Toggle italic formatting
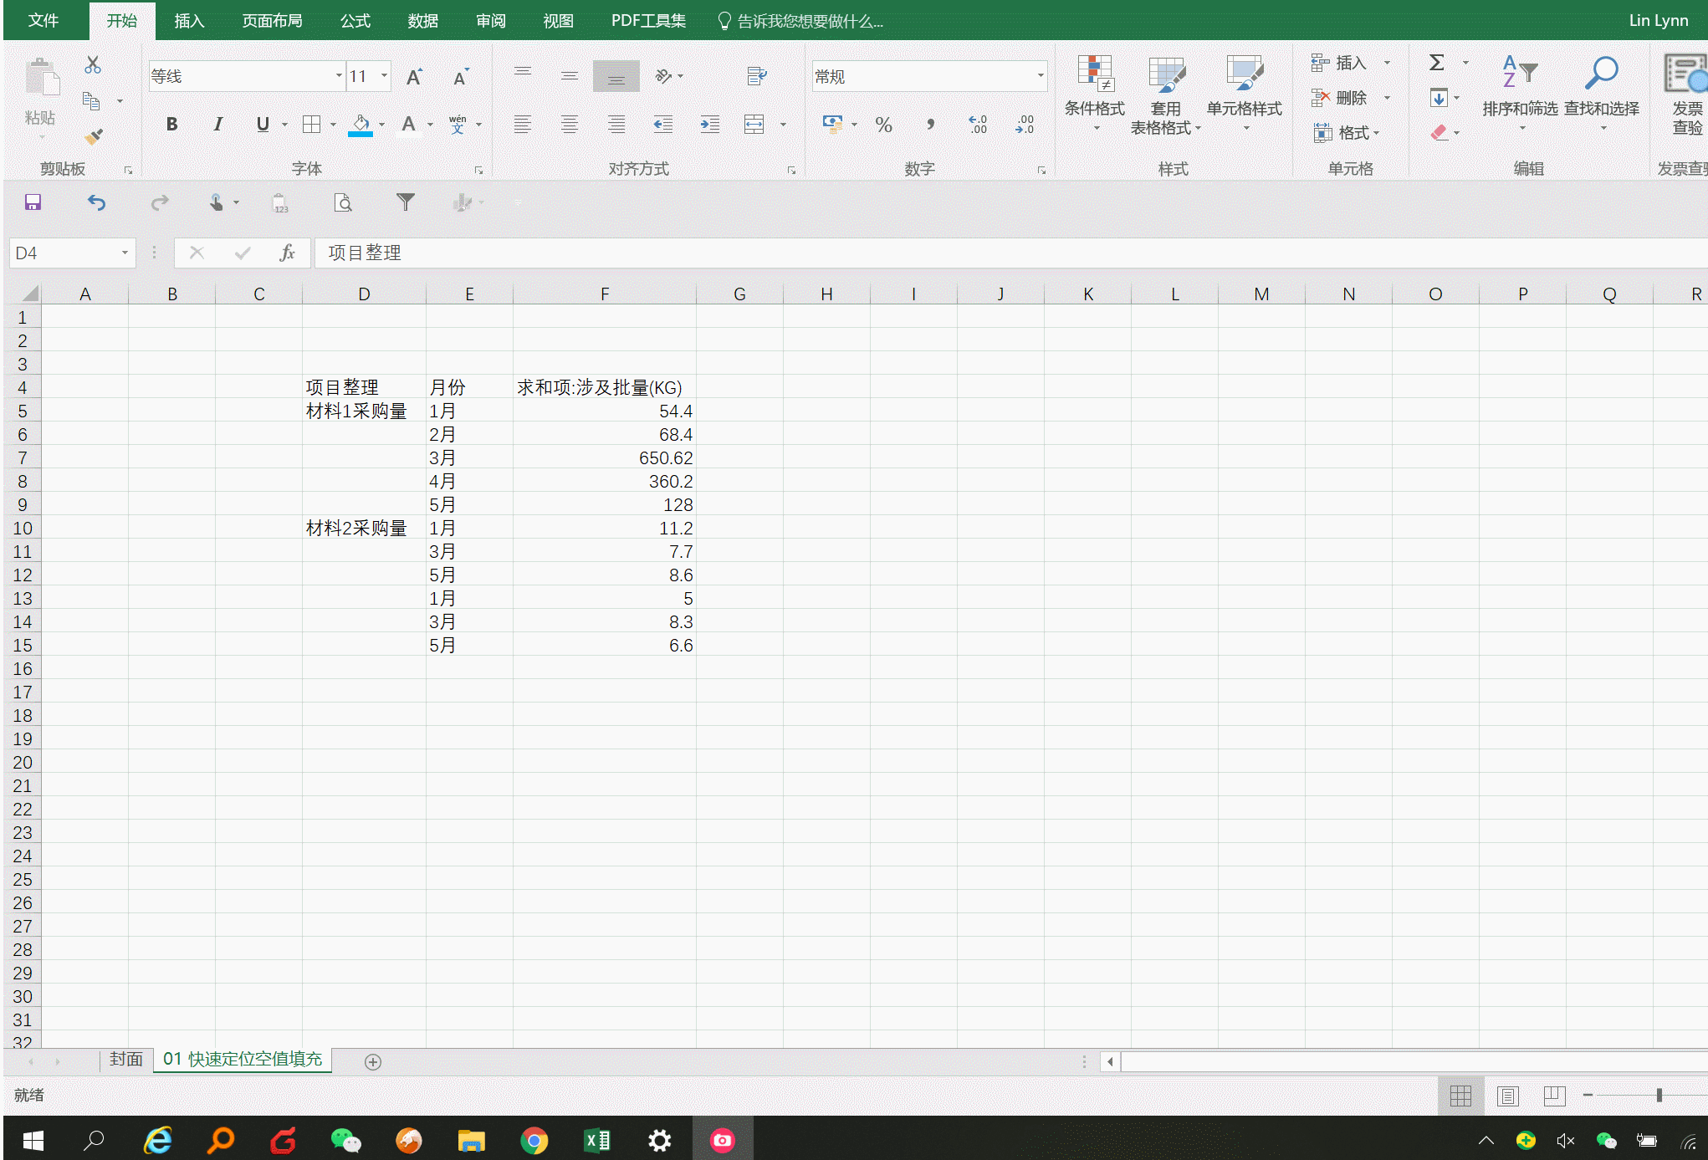 click(x=217, y=125)
